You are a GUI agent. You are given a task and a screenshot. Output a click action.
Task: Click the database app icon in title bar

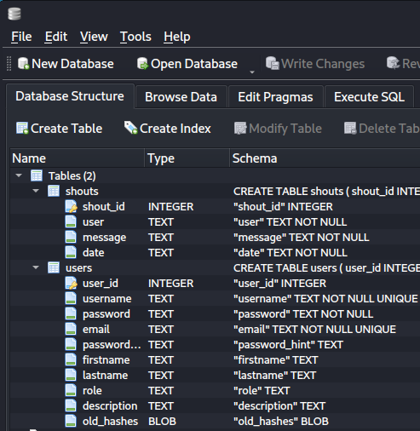click(x=14, y=14)
